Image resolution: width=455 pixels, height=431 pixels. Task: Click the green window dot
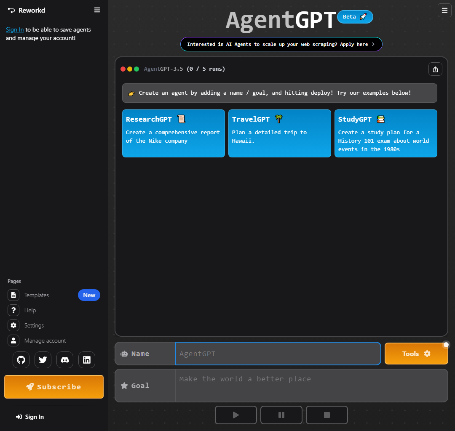point(136,69)
